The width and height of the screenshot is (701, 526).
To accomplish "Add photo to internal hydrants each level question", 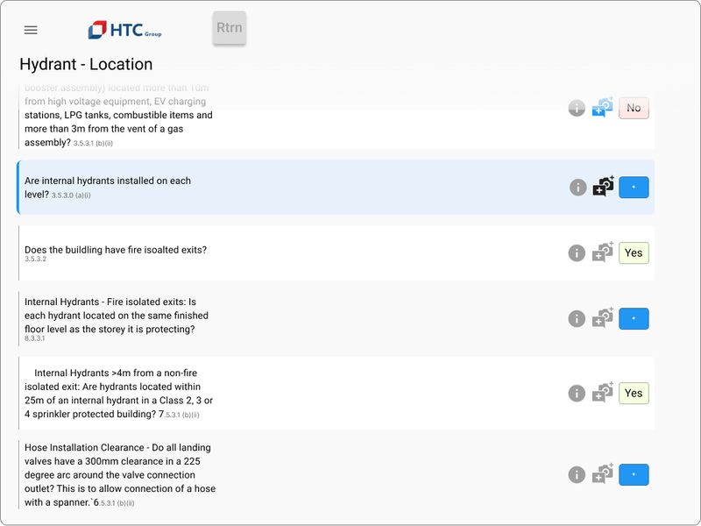I will click(603, 186).
